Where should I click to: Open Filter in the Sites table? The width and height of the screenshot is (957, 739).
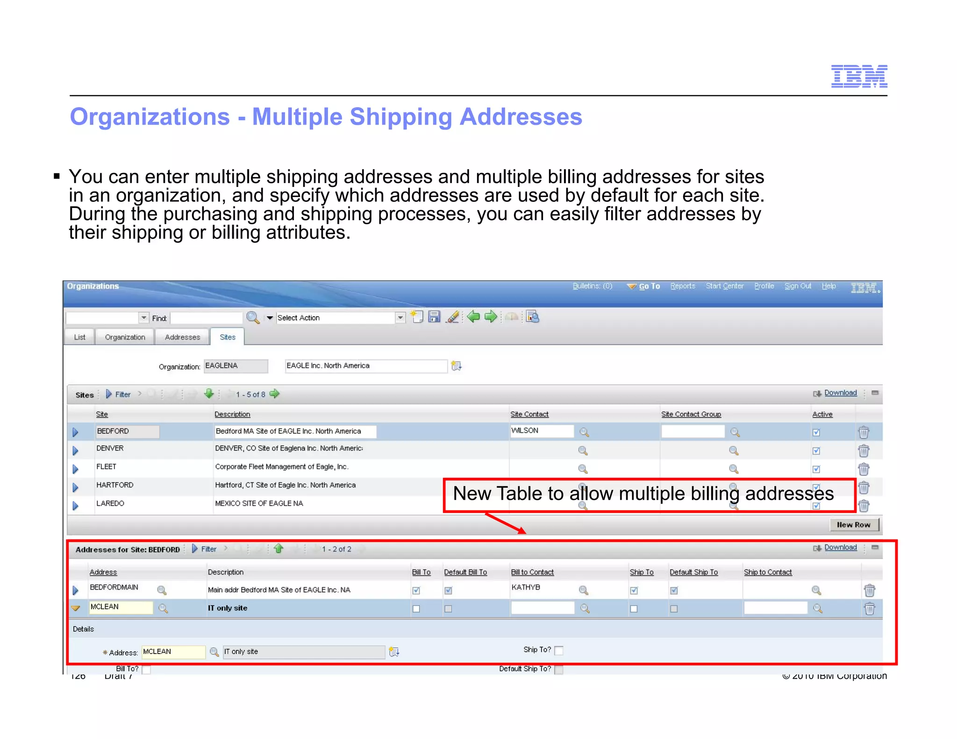pos(119,394)
